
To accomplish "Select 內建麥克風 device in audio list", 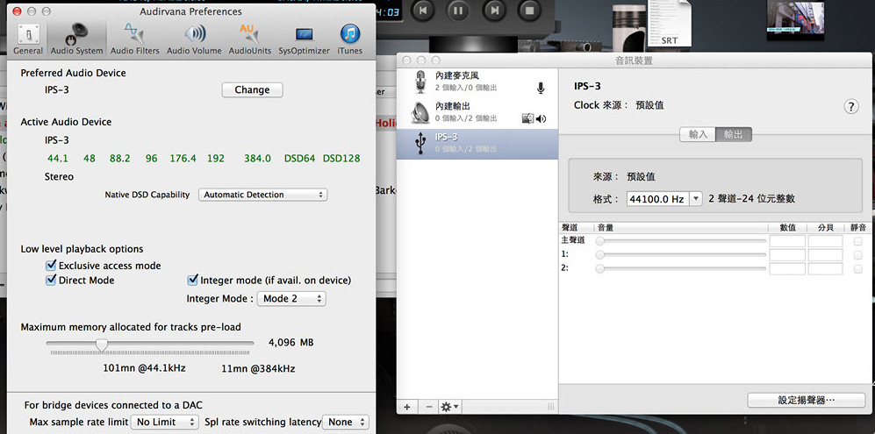I will (x=477, y=82).
